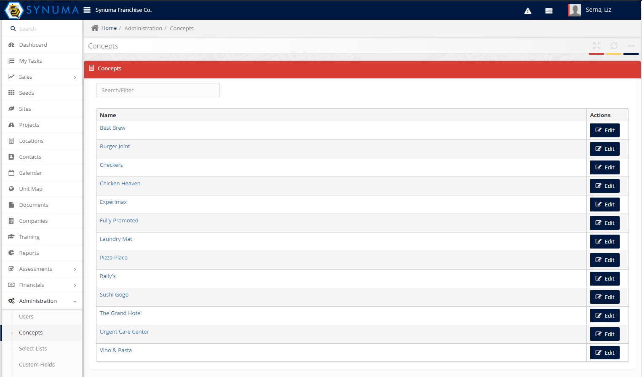Open the Chicken Heaven link
Image resolution: width=642 pixels, height=377 pixels.
tap(120, 183)
